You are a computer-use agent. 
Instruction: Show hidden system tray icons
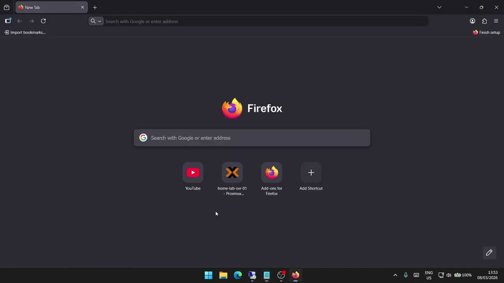[395, 275]
